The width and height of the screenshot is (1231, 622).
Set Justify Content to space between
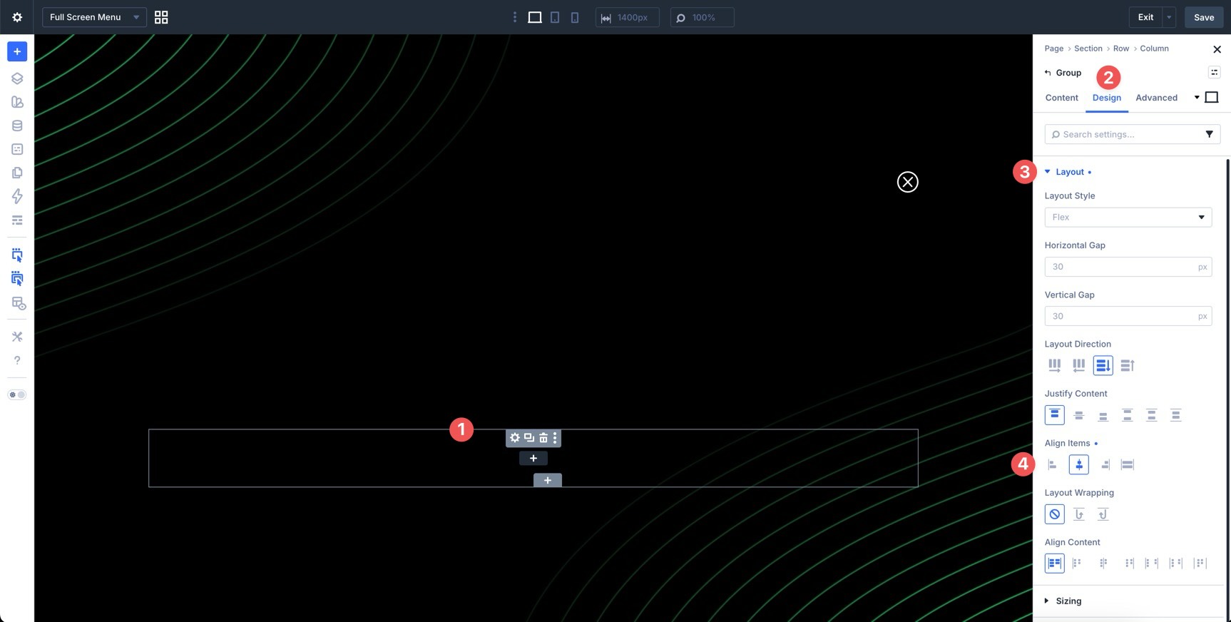point(1128,414)
